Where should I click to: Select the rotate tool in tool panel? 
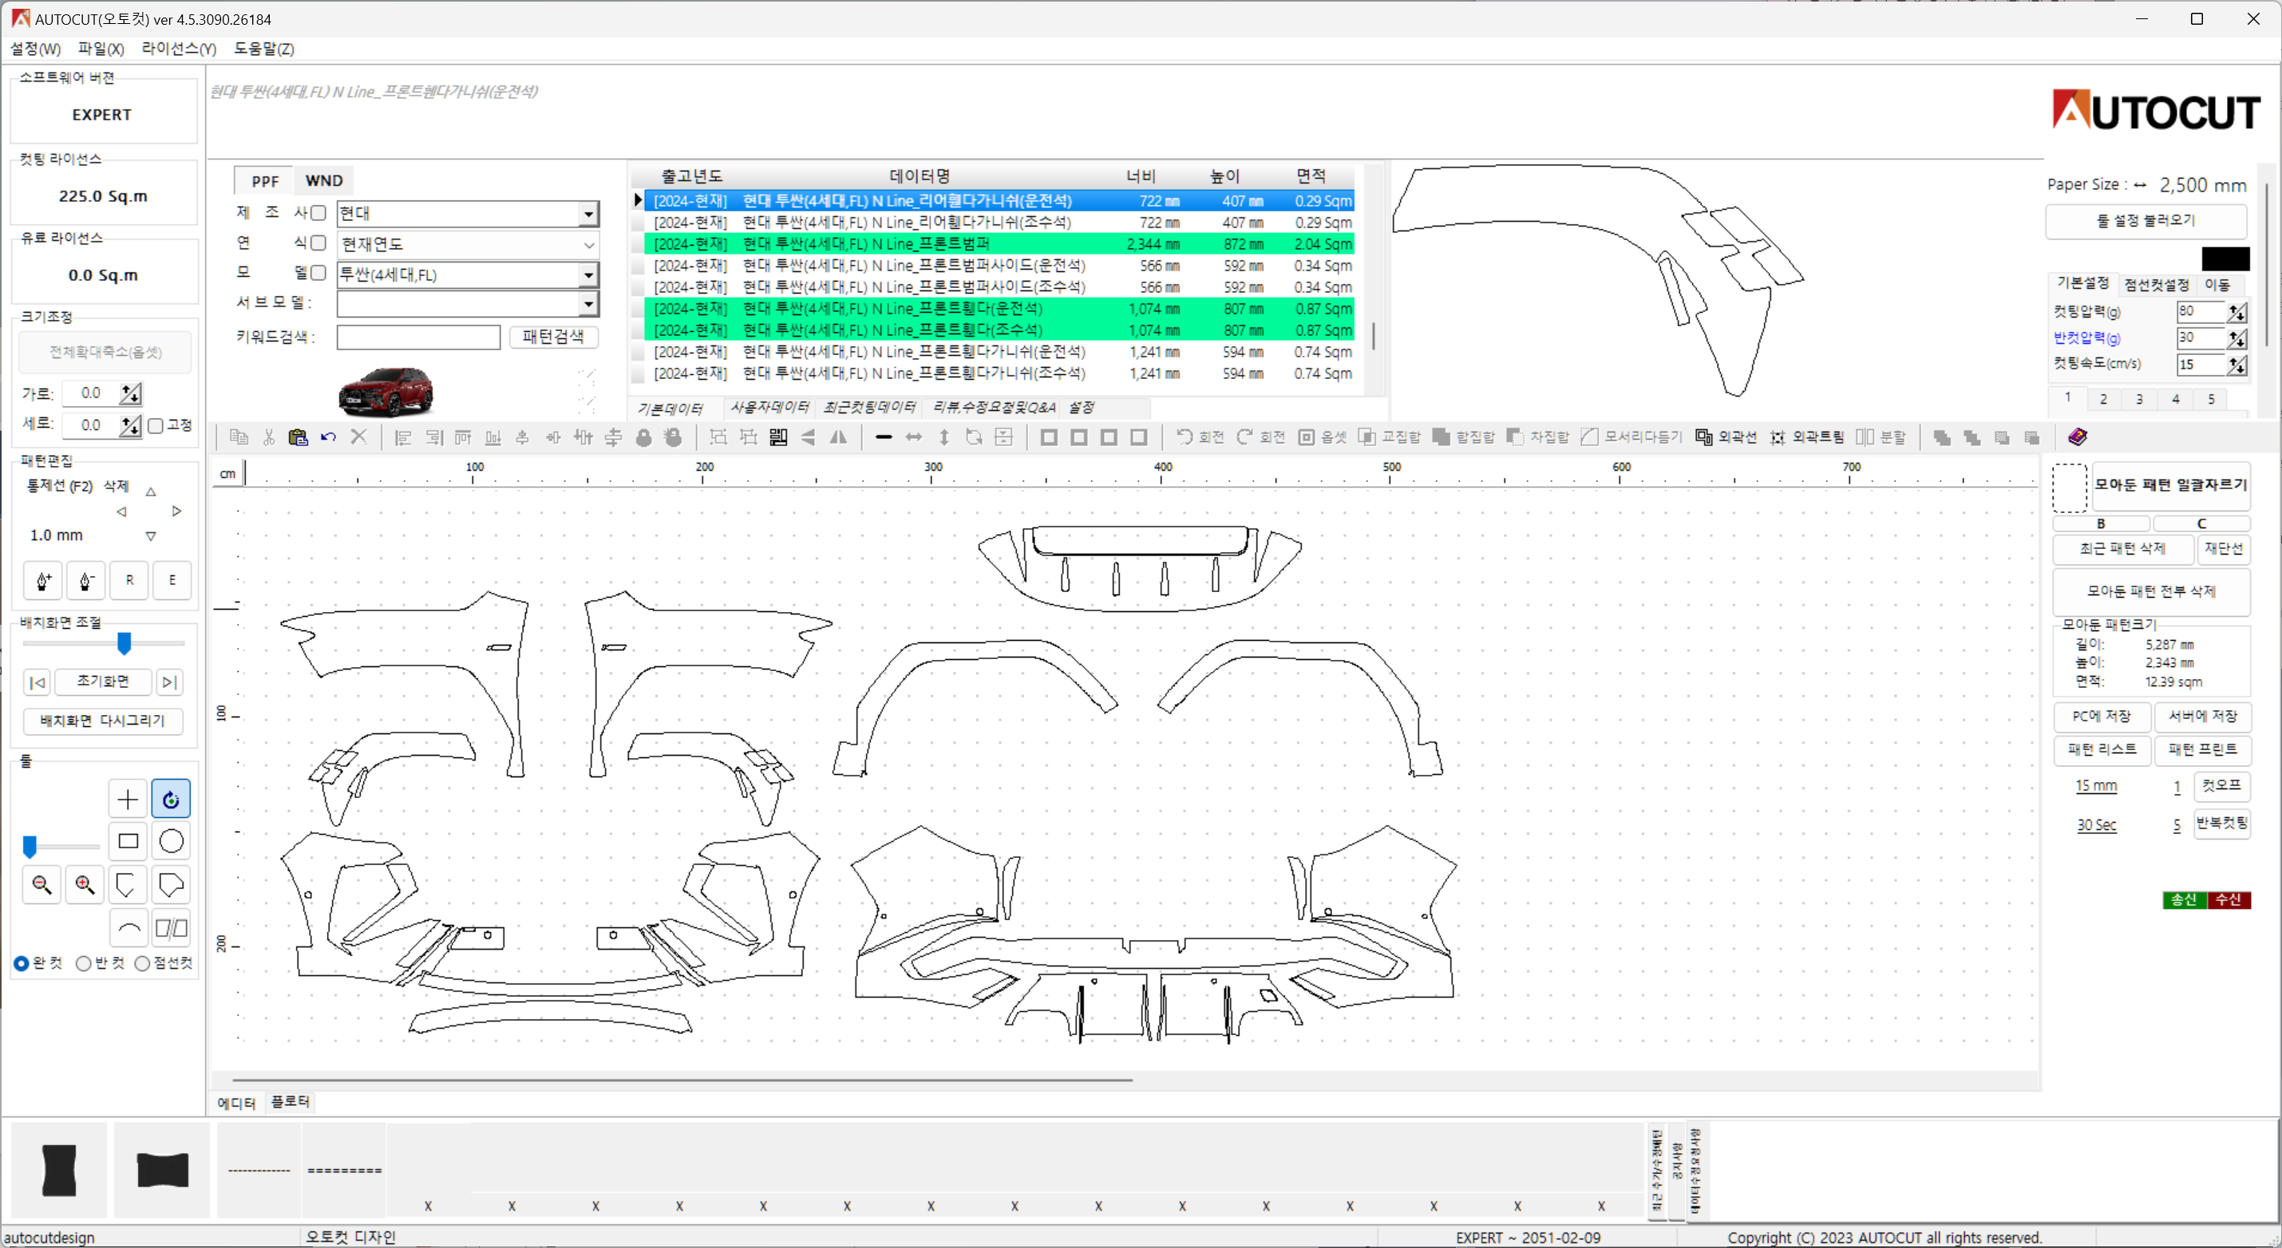[x=171, y=799]
